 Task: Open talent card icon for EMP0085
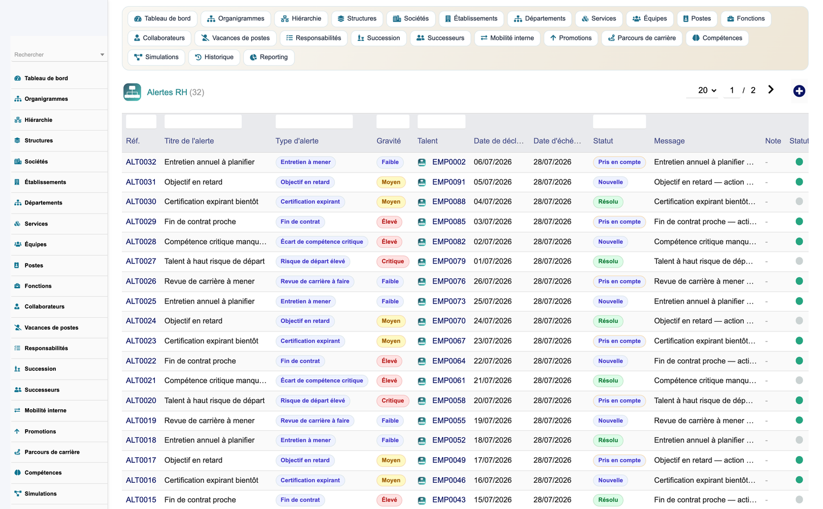pyautogui.click(x=422, y=222)
